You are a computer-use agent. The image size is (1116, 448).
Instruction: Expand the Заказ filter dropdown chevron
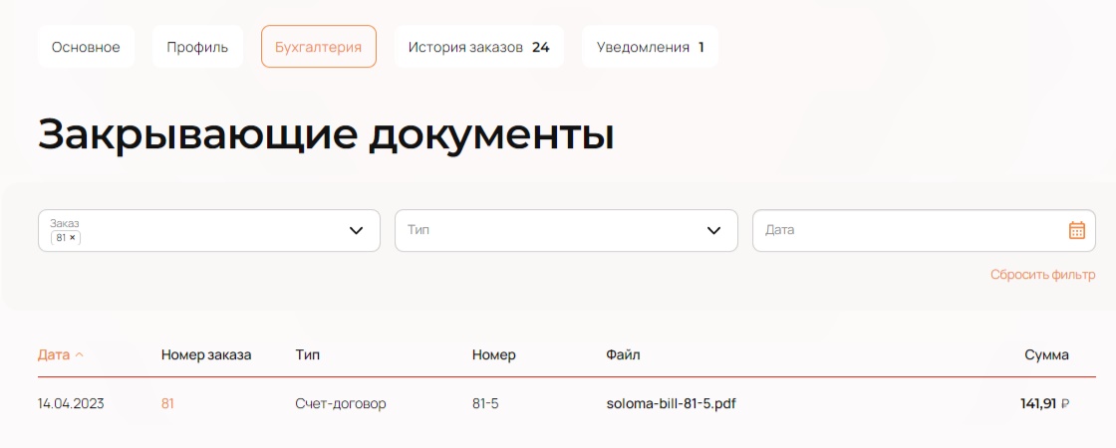pos(357,230)
